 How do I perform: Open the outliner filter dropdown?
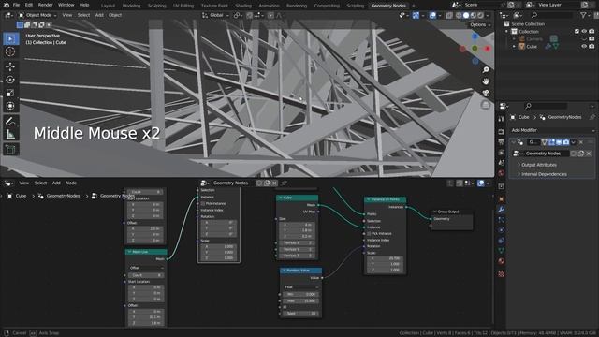585,15
